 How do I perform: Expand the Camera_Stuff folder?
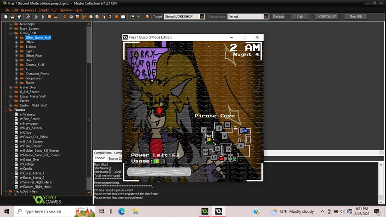(16, 65)
